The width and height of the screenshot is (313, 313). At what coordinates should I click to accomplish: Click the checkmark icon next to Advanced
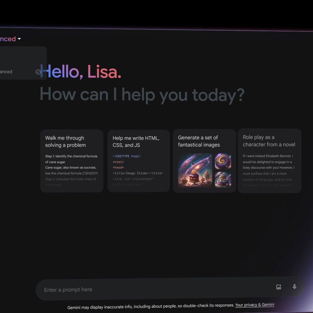38,72
